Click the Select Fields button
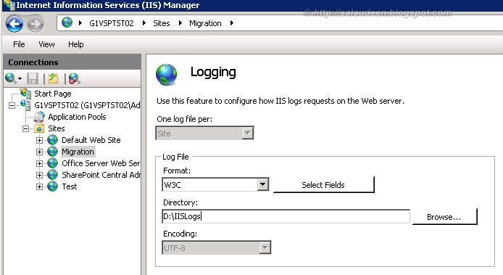 [323, 185]
